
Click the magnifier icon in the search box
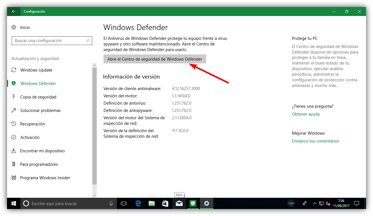tap(88, 41)
